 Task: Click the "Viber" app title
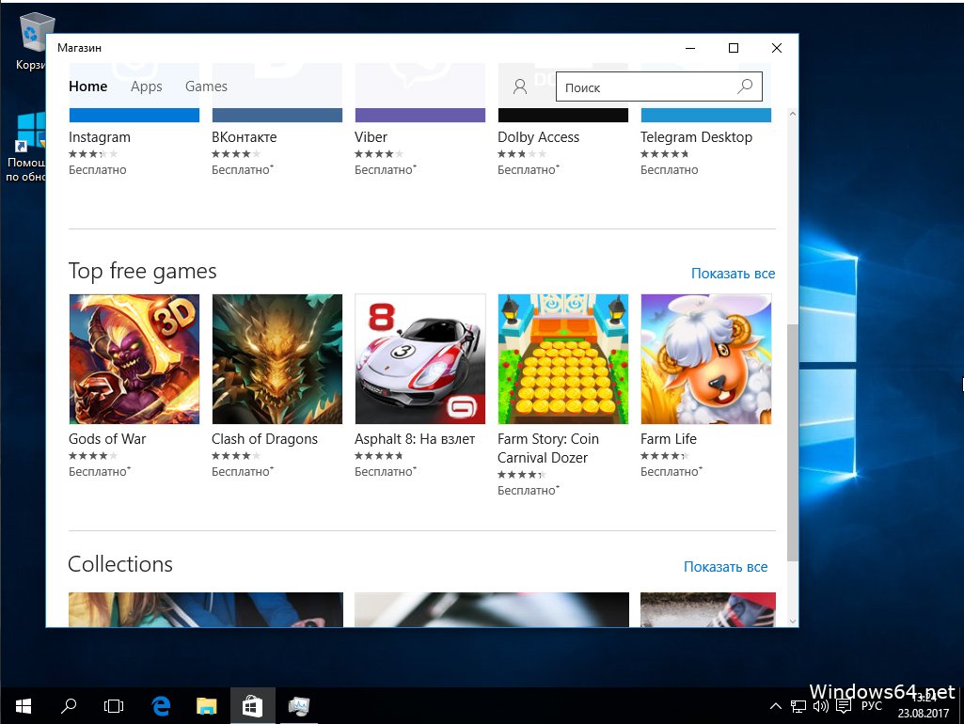pos(371,137)
